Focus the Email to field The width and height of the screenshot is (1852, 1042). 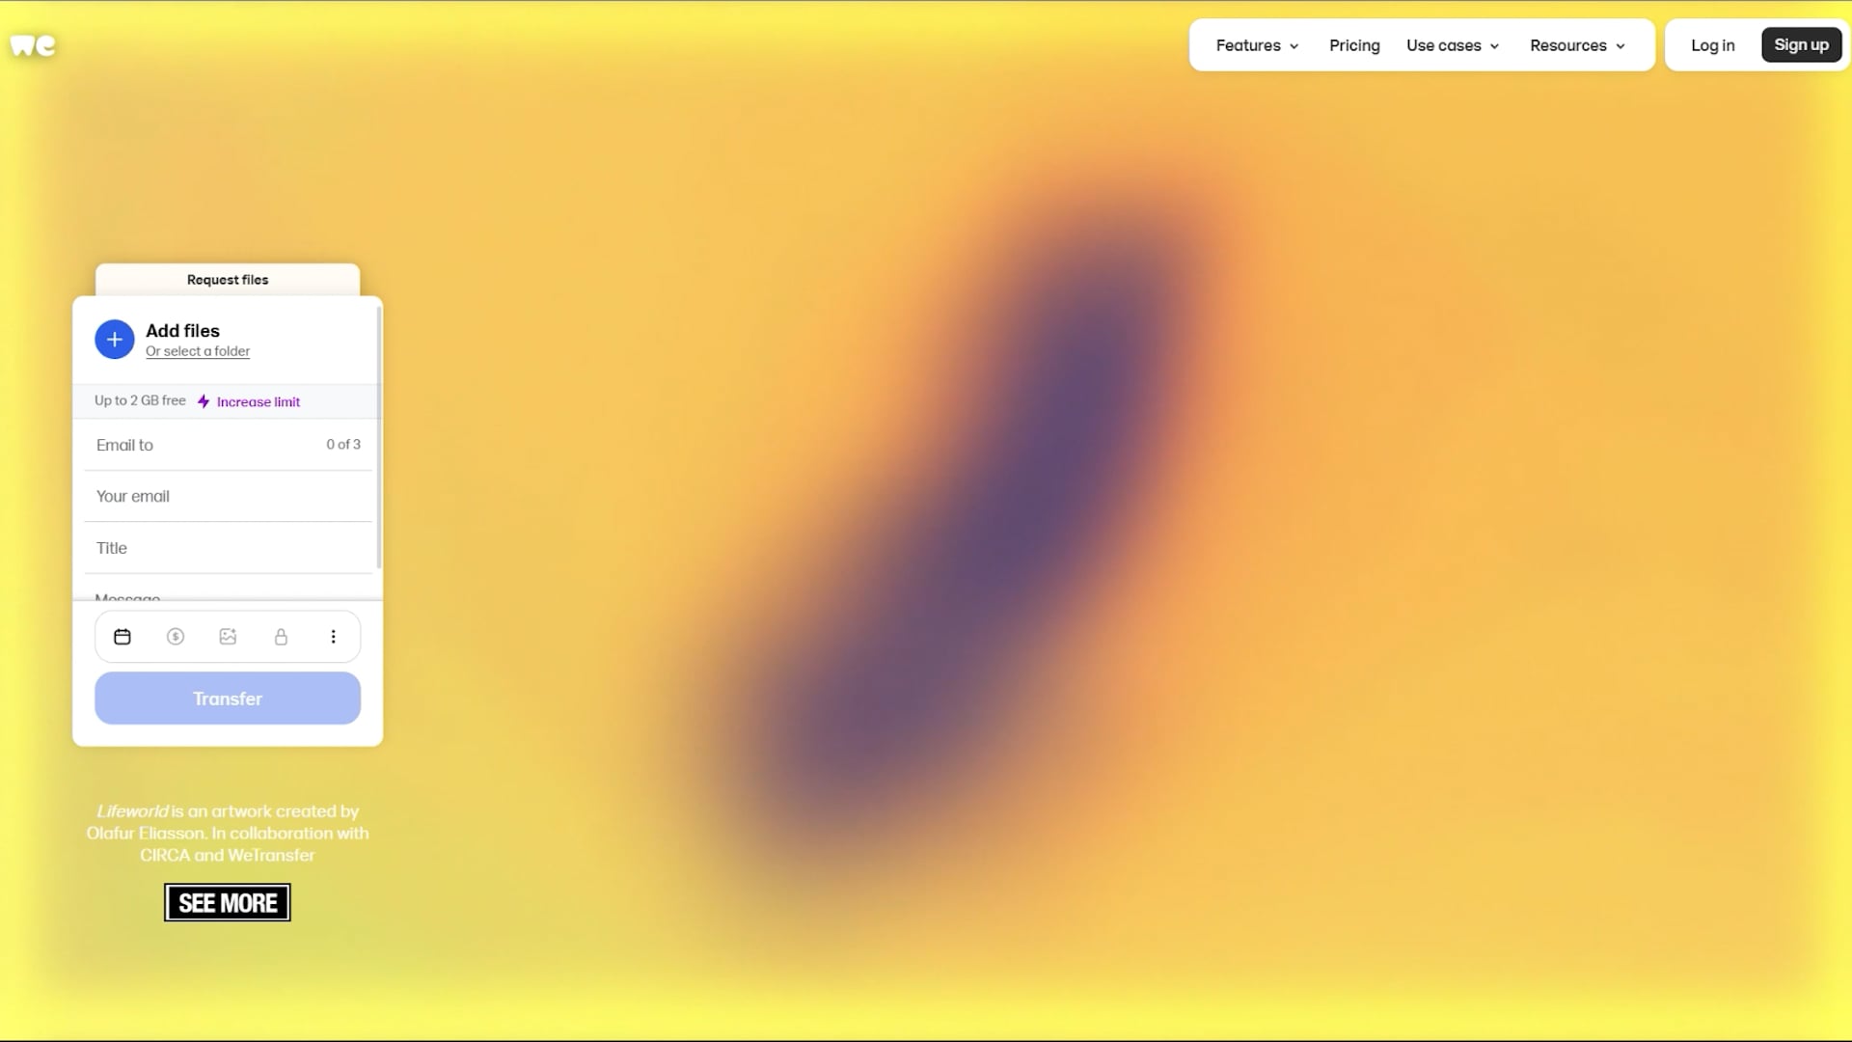228,445
